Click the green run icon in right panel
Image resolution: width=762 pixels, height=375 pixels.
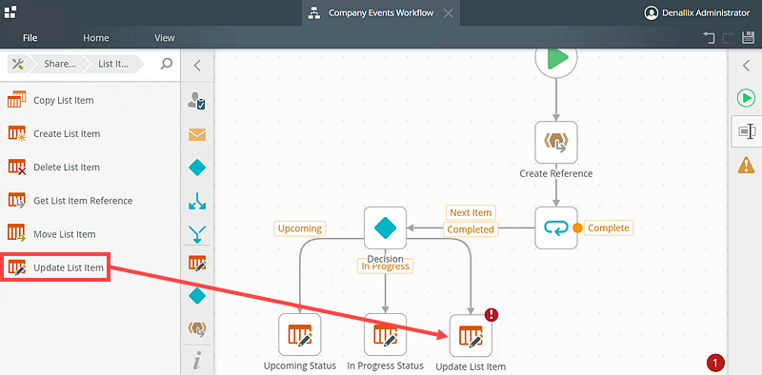click(746, 98)
